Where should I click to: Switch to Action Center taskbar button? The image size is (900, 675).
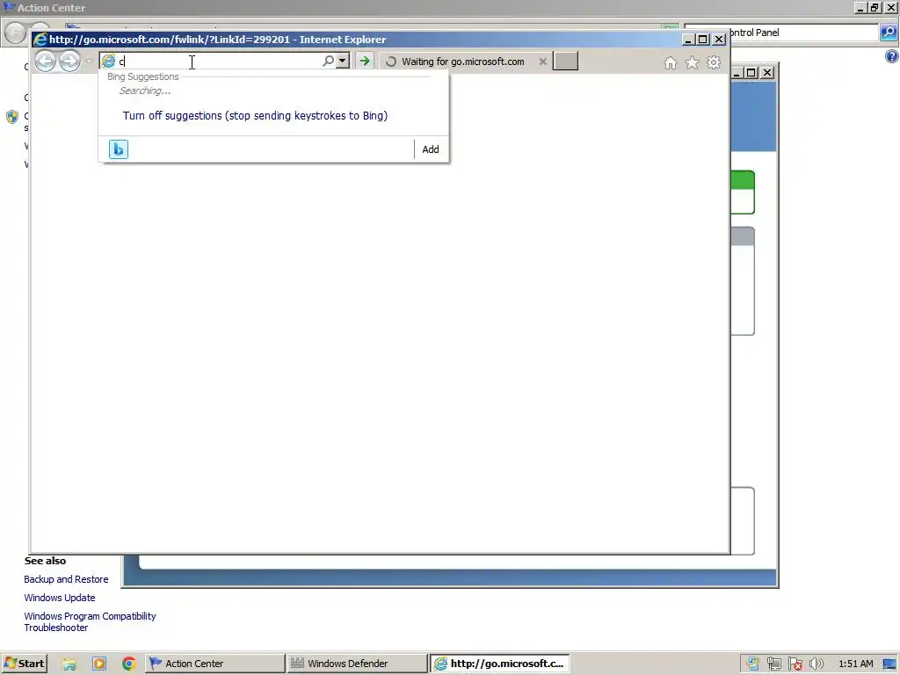214,664
